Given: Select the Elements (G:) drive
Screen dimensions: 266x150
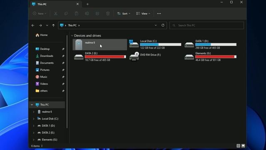Looking at the screenshot, I should click(210, 57).
